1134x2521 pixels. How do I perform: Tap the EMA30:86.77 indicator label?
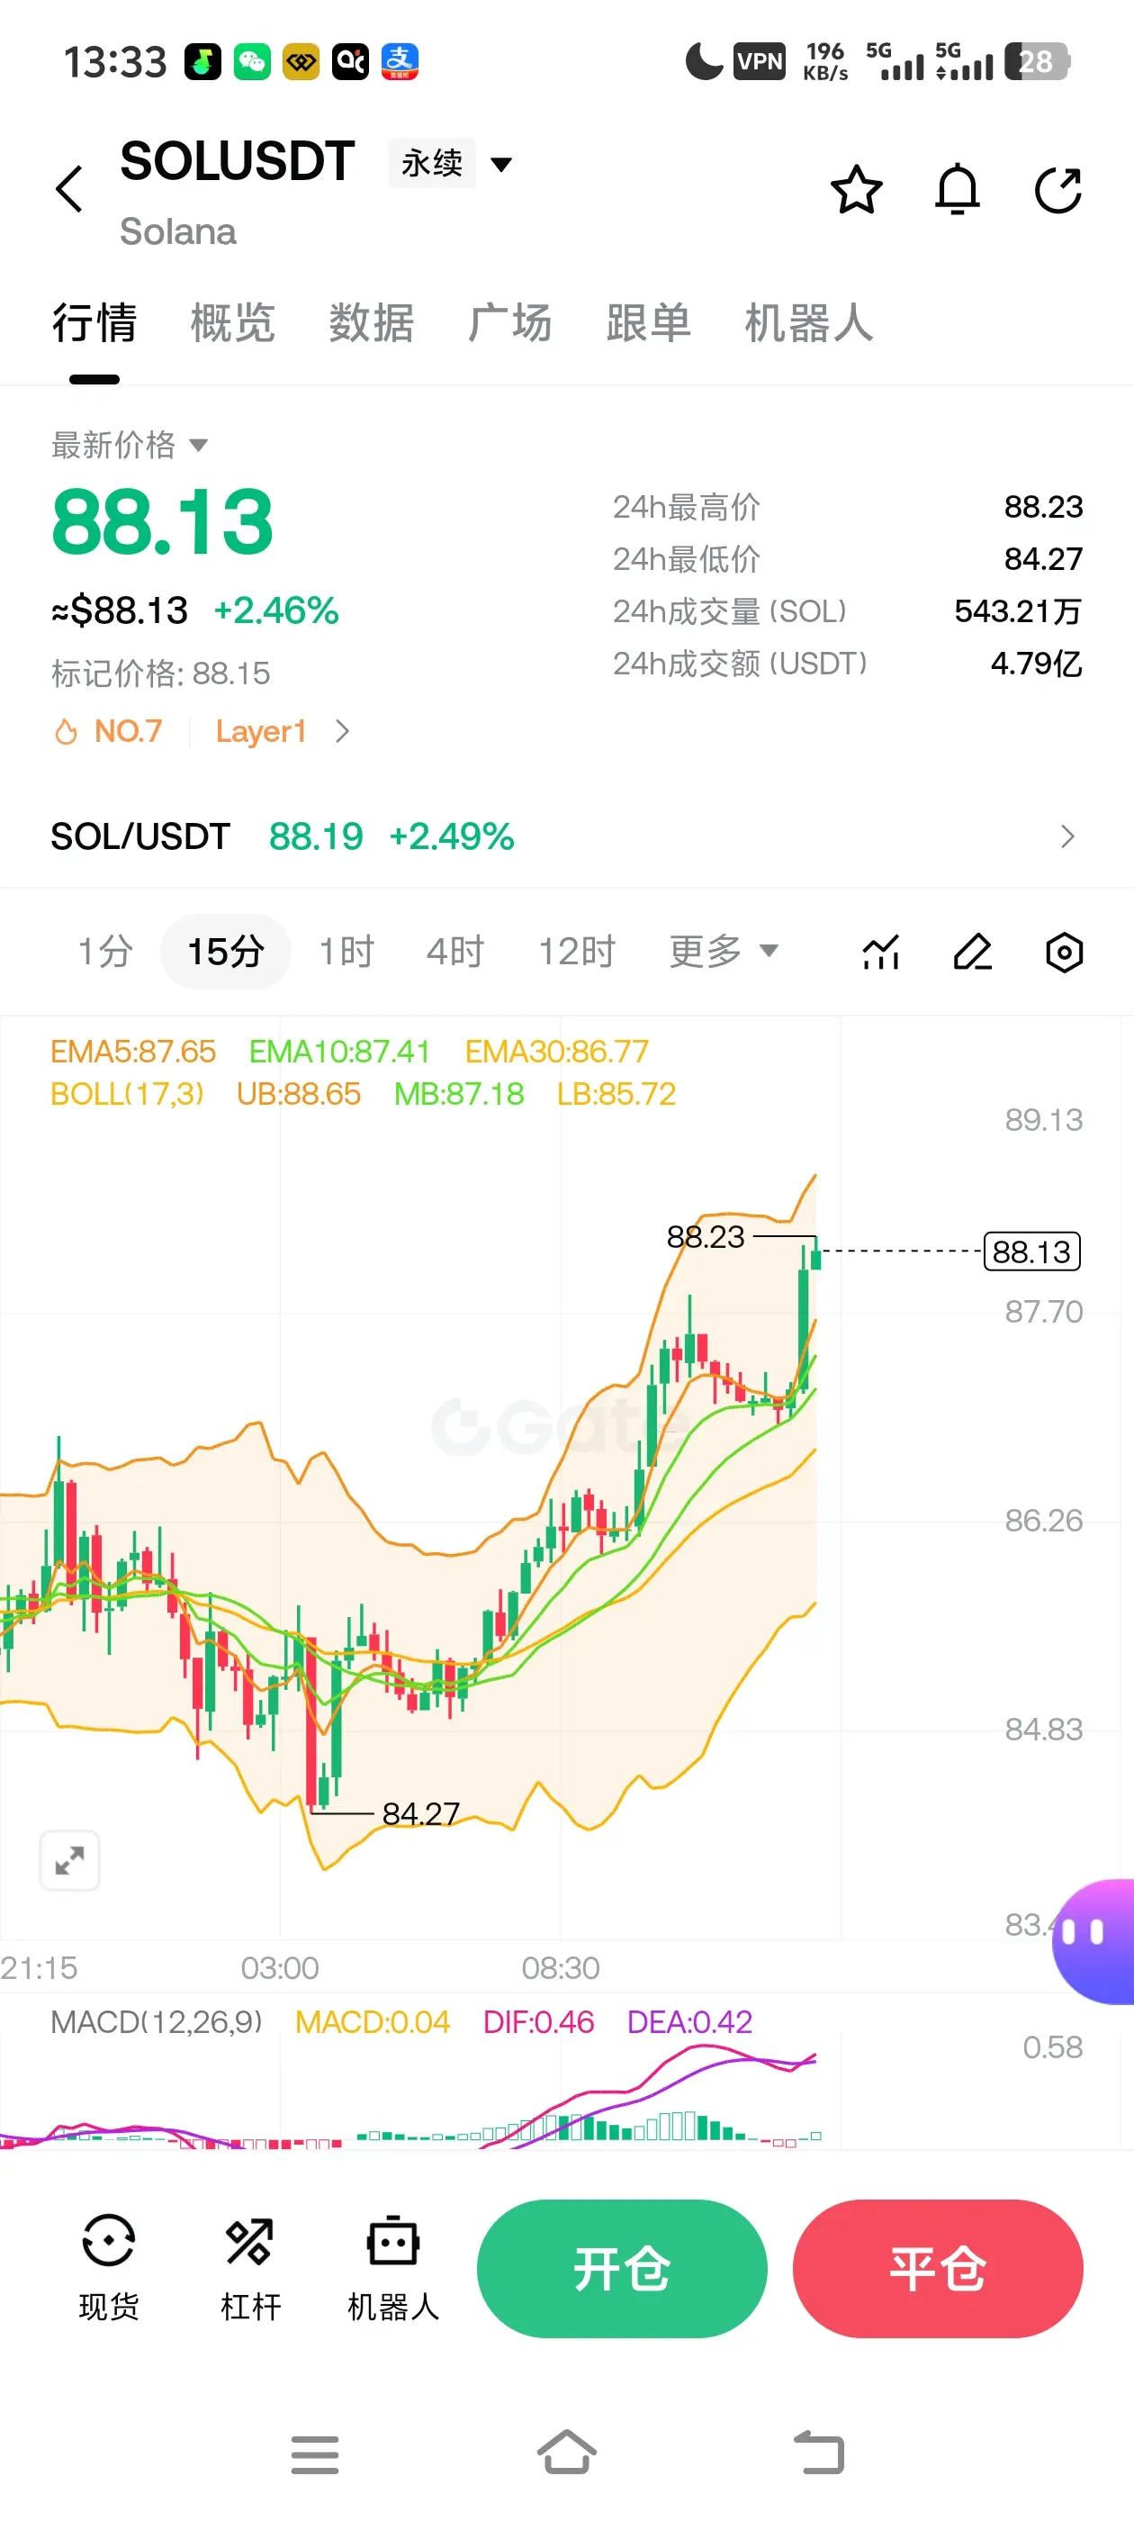[x=557, y=1051]
